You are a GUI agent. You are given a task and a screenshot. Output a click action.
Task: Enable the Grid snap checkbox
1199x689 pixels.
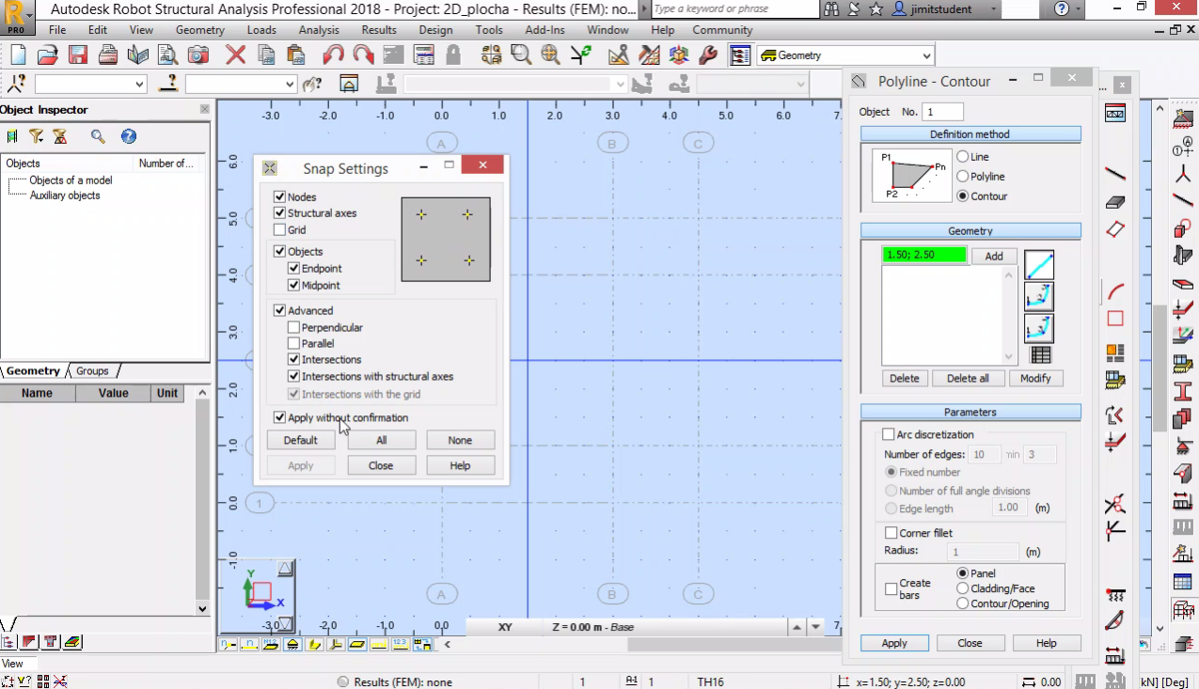279,229
